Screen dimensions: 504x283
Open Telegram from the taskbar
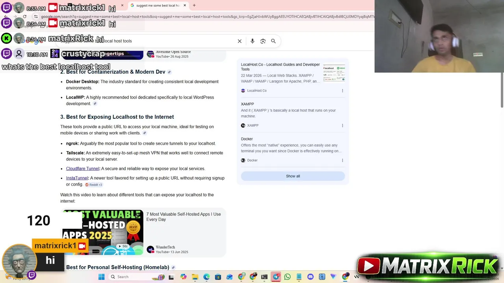[x=276, y=277]
